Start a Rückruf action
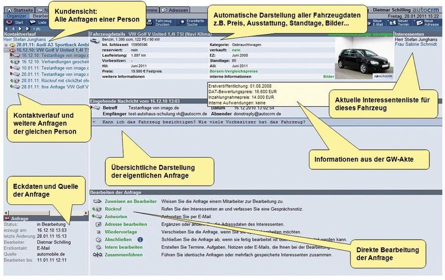Viewport: 445px width, 280px height. click(113, 209)
